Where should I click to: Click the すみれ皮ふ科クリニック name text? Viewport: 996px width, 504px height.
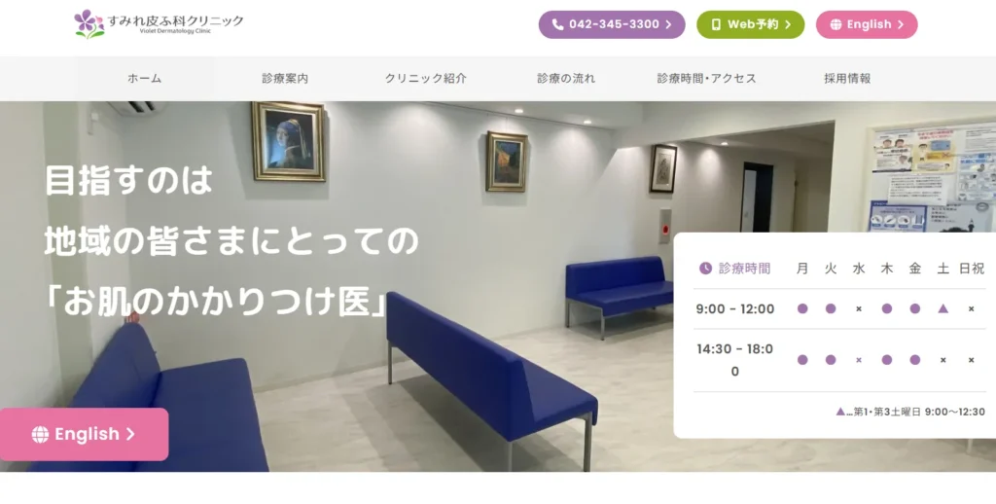point(175,20)
